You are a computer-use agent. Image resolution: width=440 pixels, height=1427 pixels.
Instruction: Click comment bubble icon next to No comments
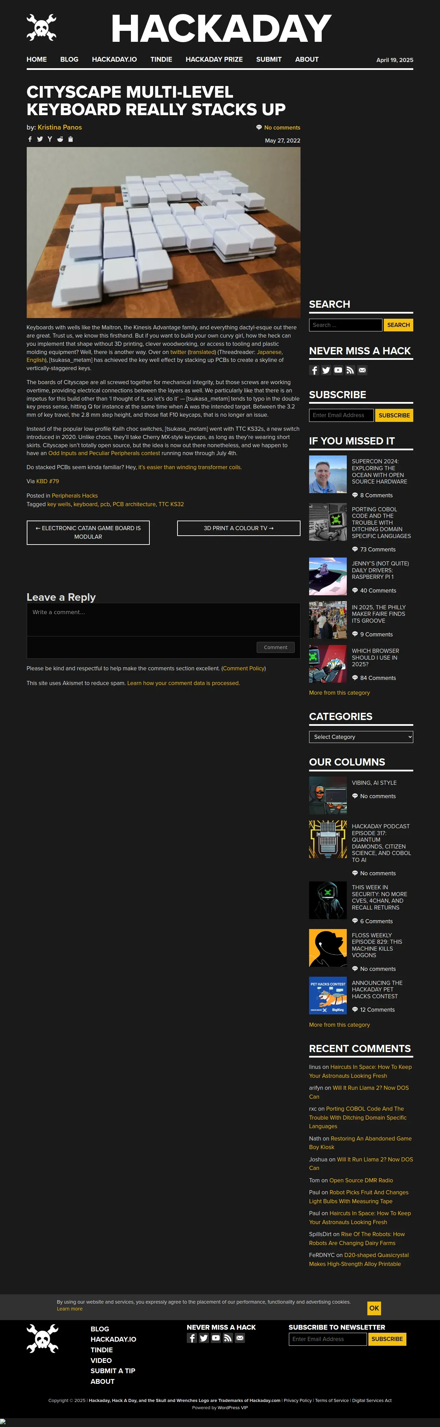[x=259, y=127]
